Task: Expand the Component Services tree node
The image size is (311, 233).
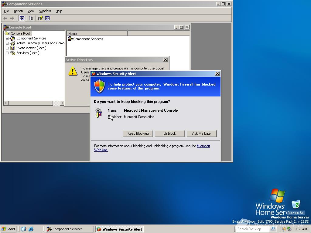Action: [7, 38]
